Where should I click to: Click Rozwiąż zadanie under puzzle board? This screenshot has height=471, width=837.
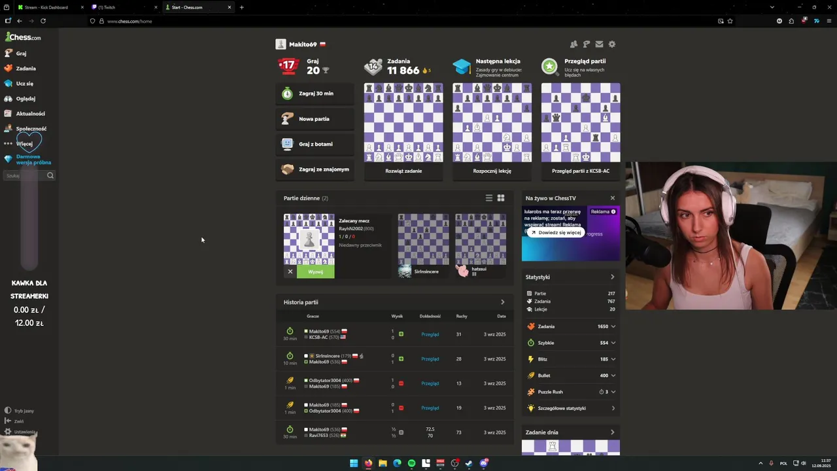pyautogui.click(x=403, y=171)
